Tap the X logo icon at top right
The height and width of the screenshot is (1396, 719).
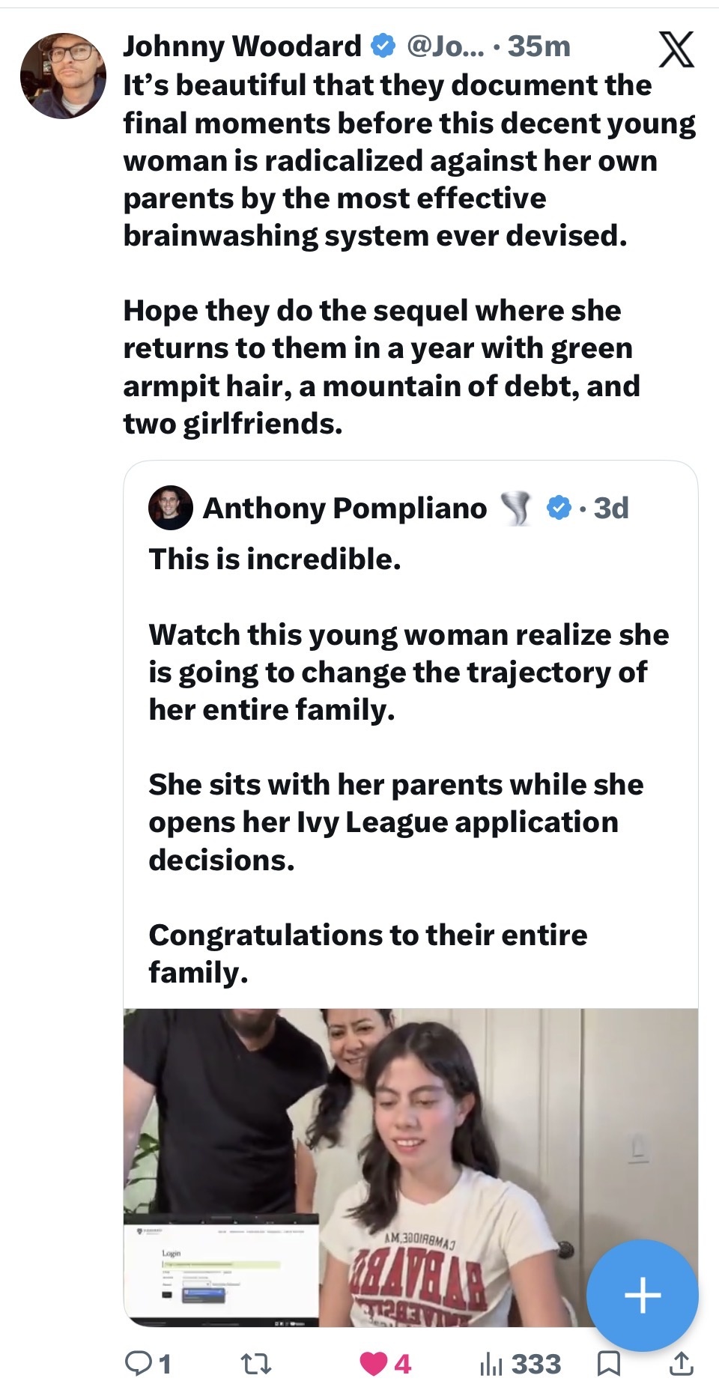[x=676, y=49]
